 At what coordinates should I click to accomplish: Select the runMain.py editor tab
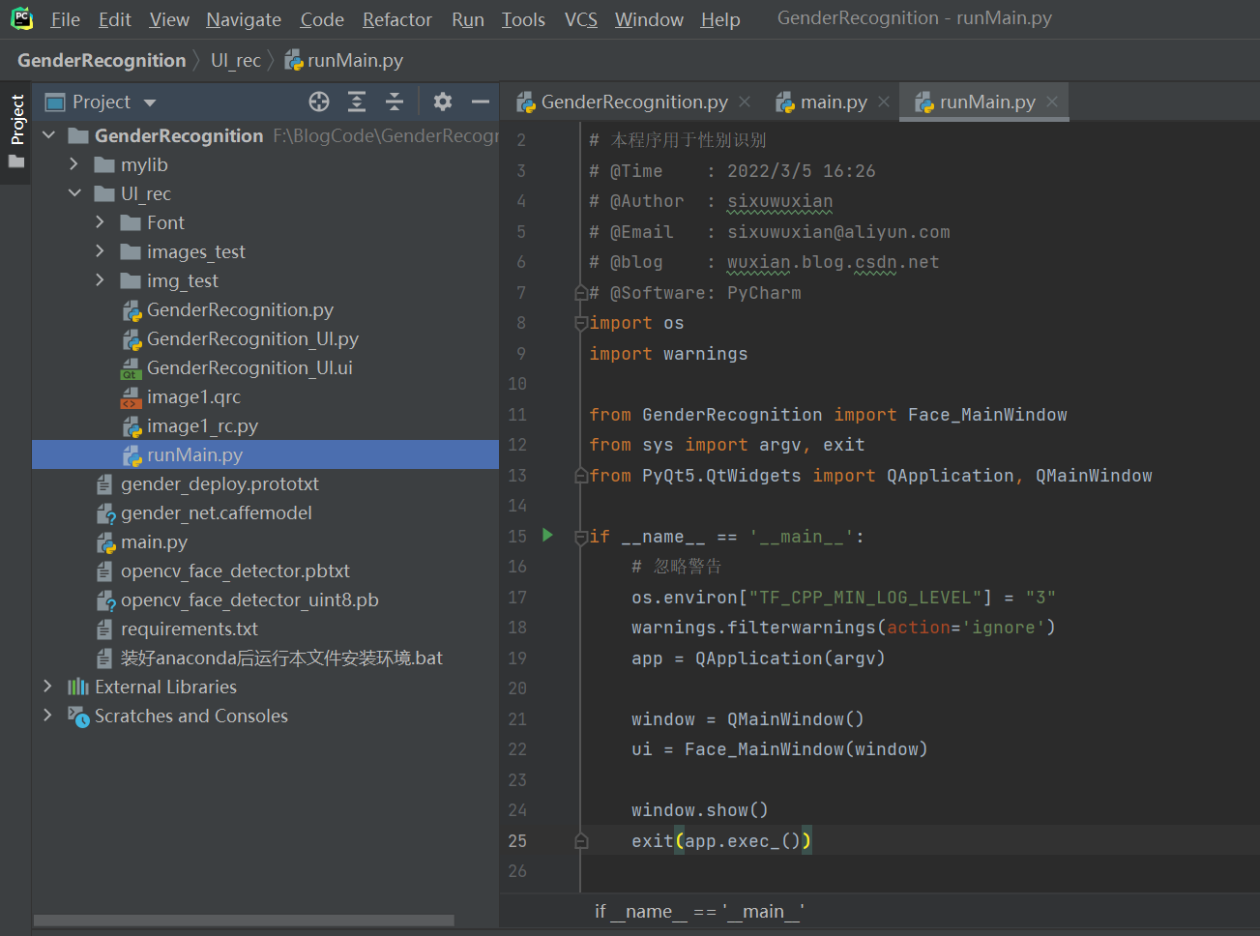985,102
